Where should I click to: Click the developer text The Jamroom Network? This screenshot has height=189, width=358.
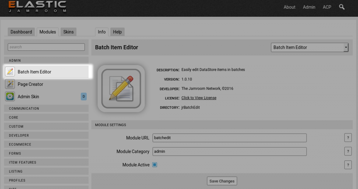pos(207,88)
